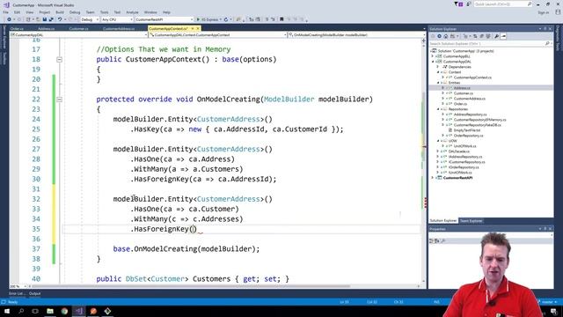Click Solution Explorer Show All Files icon
Image resolution: width=563 pixels, height=317 pixels.
pos(488,36)
